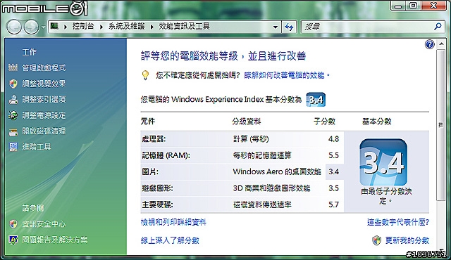Click the 3.5 gaming graphics subscore
Screen dimensions: 451x260
coord(333,188)
